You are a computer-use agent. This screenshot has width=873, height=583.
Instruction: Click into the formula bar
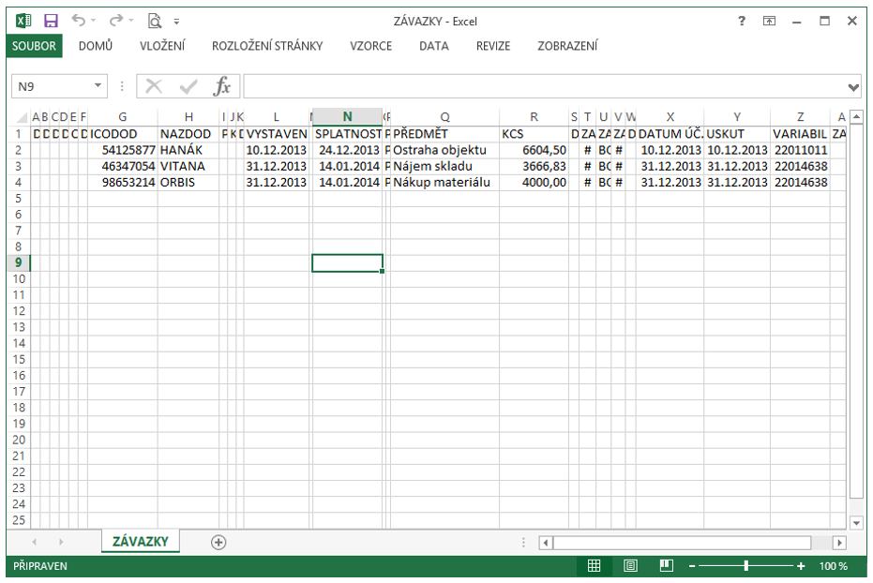[544, 86]
